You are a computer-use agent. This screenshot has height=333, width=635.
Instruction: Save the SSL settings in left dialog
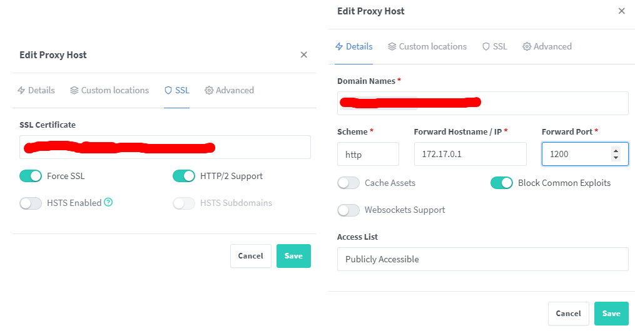tap(293, 256)
